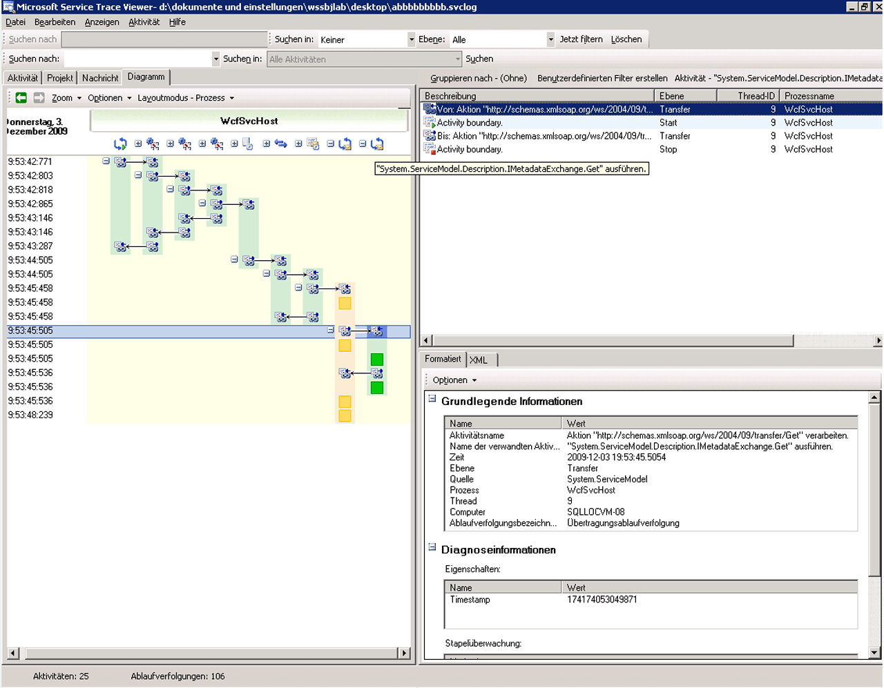Click Jetzt filtern
Screen dimensions: 884x688
pos(581,39)
